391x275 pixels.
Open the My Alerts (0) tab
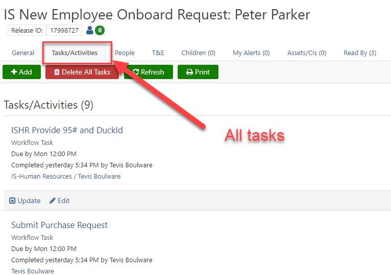(251, 53)
